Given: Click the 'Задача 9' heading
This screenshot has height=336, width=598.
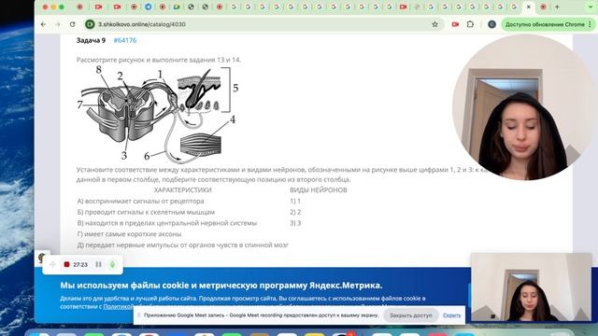Looking at the screenshot, I should click(91, 40).
